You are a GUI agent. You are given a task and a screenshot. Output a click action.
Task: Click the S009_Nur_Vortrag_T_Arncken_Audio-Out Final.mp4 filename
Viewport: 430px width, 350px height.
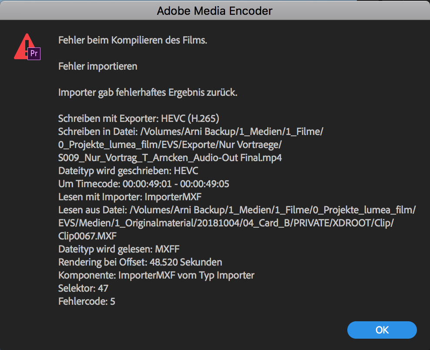[x=170, y=158]
